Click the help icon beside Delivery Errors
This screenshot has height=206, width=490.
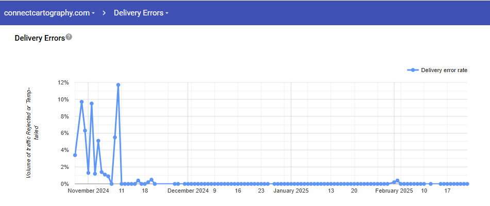69,37
